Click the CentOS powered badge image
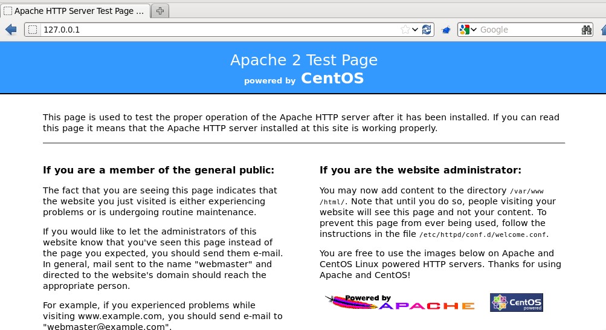Image resolution: width=606 pixels, height=330 pixels. (x=517, y=303)
